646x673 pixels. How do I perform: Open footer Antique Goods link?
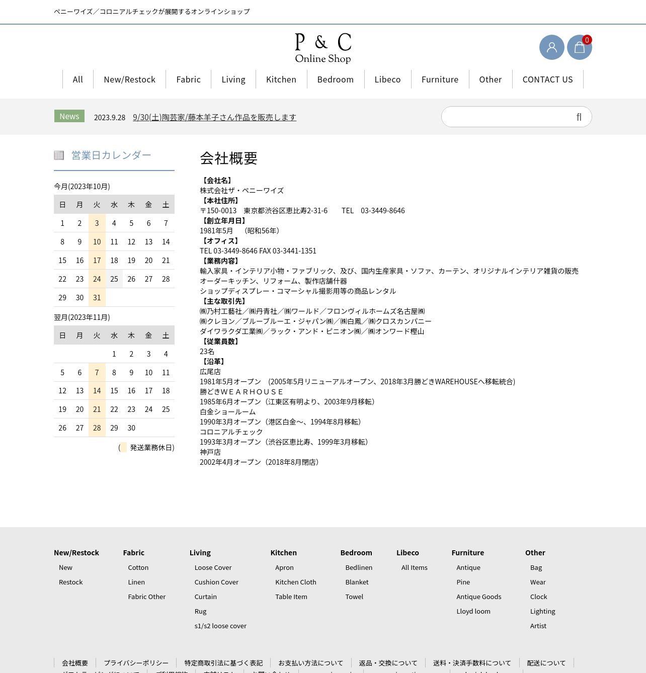pos(479,597)
